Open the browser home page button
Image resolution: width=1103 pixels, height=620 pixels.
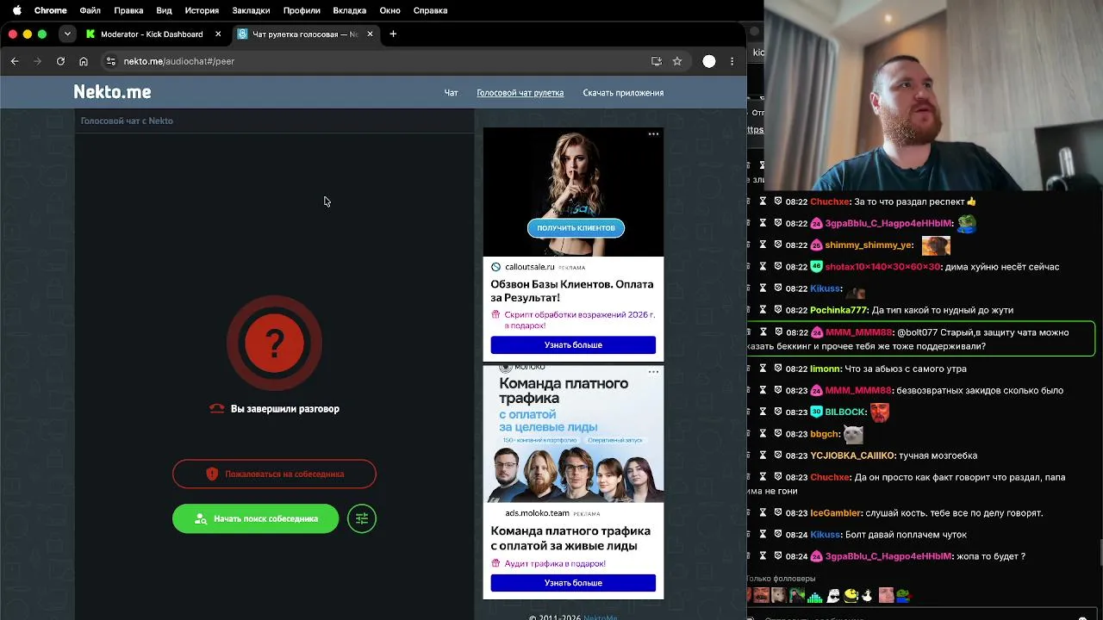coord(84,61)
